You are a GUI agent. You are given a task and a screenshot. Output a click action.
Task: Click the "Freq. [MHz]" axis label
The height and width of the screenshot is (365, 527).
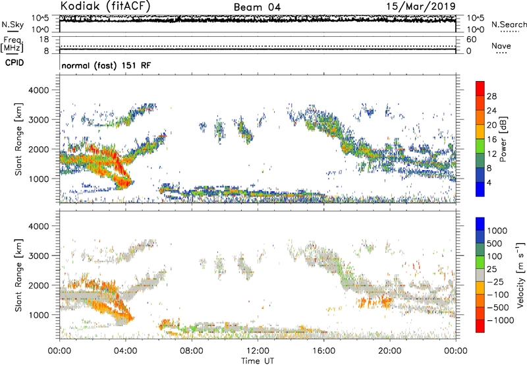pyautogui.click(x=12, y=44)
